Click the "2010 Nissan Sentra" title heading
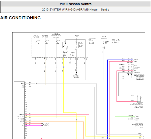 click(x=76, y=4)
